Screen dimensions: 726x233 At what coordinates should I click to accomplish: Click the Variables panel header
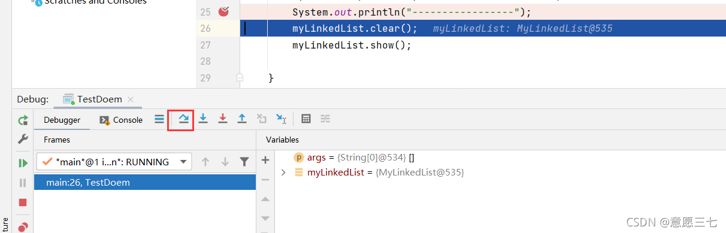click(282, 140)
